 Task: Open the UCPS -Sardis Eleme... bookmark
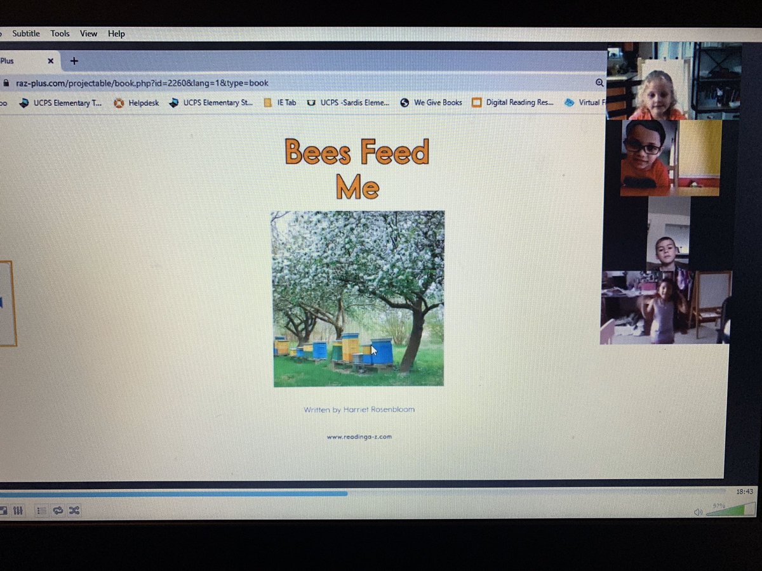tap(349, 103)
